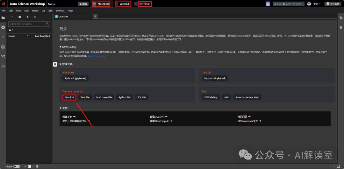Image resolution: width=344 pixels, height=169 pixels.
Task: Click the R badge next to 快速开始
Action: [55, 64]
